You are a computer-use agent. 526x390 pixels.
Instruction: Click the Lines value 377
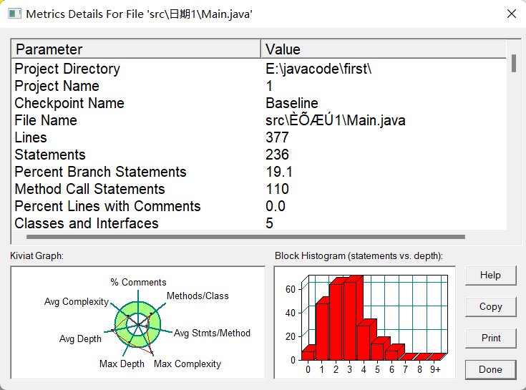click(277, 137)
